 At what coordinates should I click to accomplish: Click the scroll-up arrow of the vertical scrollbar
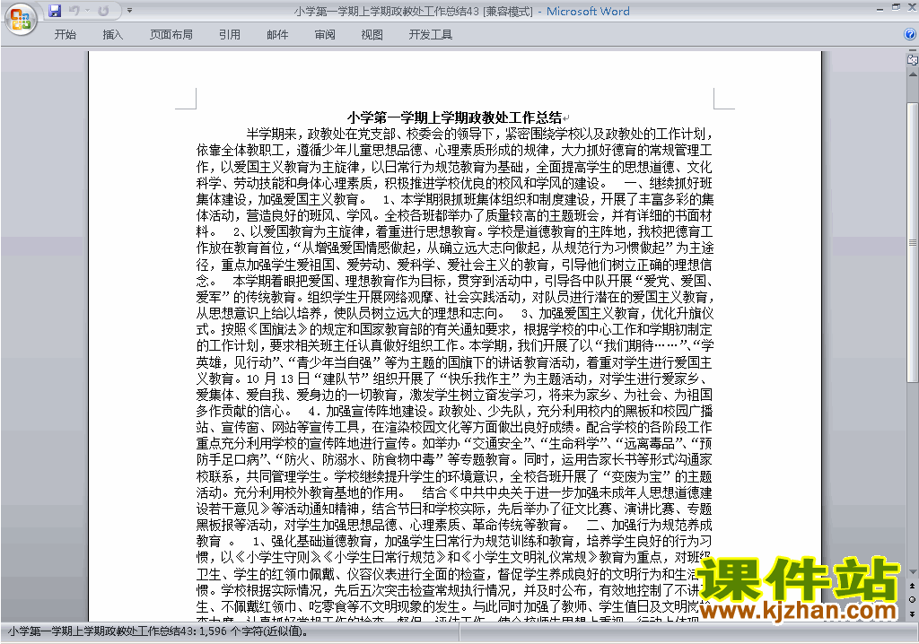point(912,74)
